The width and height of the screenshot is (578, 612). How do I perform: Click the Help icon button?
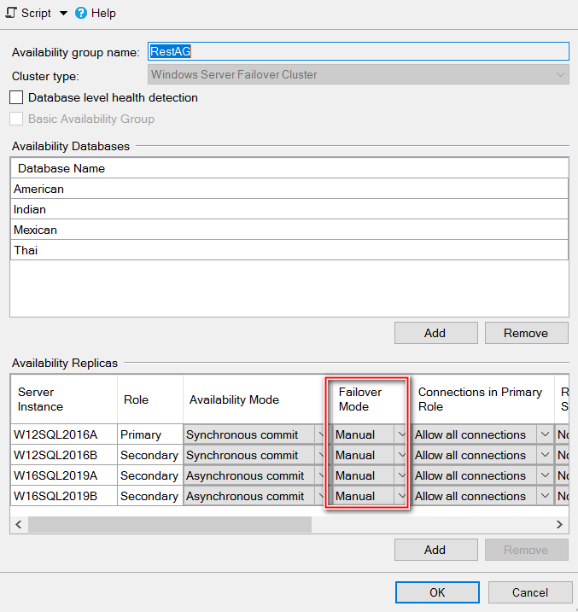81,13
